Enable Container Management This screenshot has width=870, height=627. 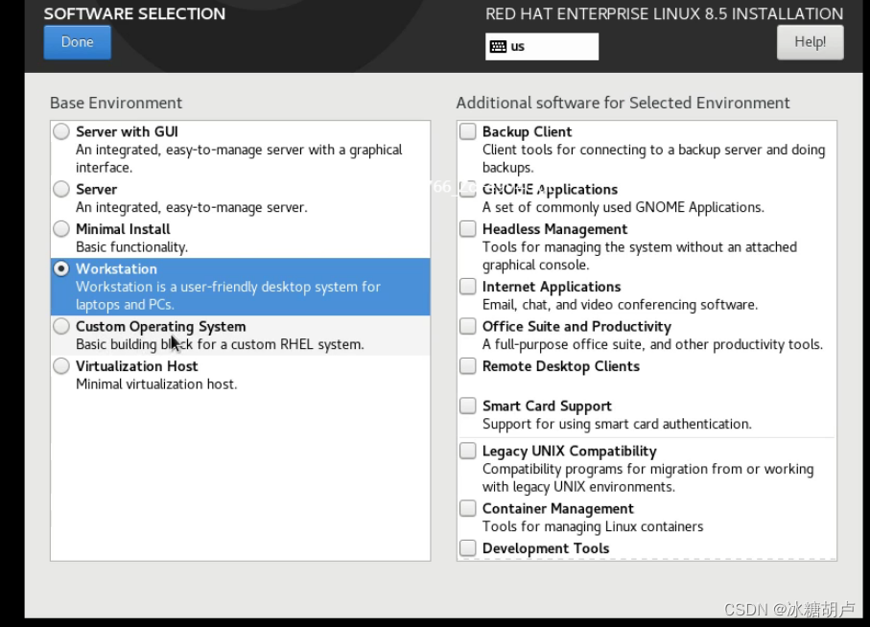tap(467, 508)
